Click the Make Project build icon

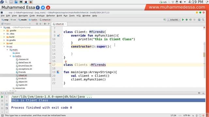165,19
